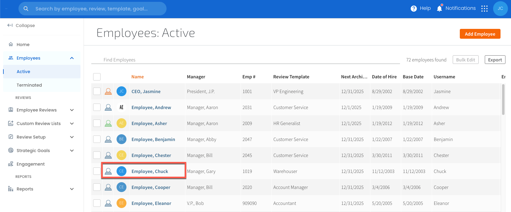Screen dimensions: 511x212
Task: Click the Add Employee button
Action: tap(480, 34)
